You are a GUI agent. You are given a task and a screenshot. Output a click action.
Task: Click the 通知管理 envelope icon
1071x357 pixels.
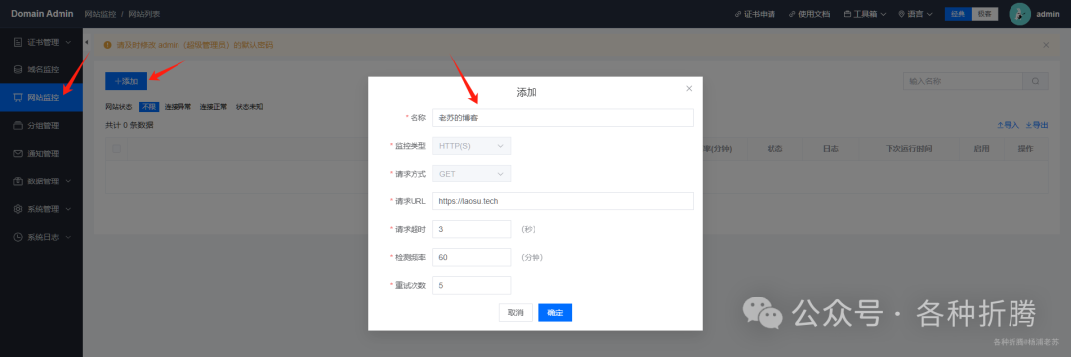pos(19,154)
